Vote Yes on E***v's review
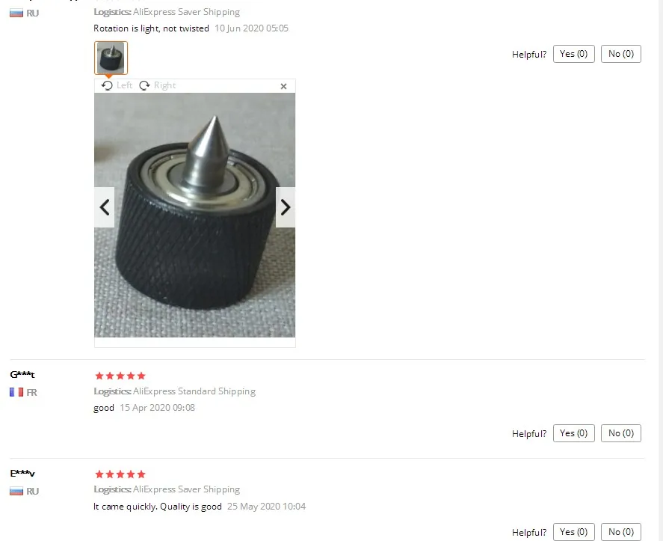The image size is (663, 541). (x=574, y=532)
